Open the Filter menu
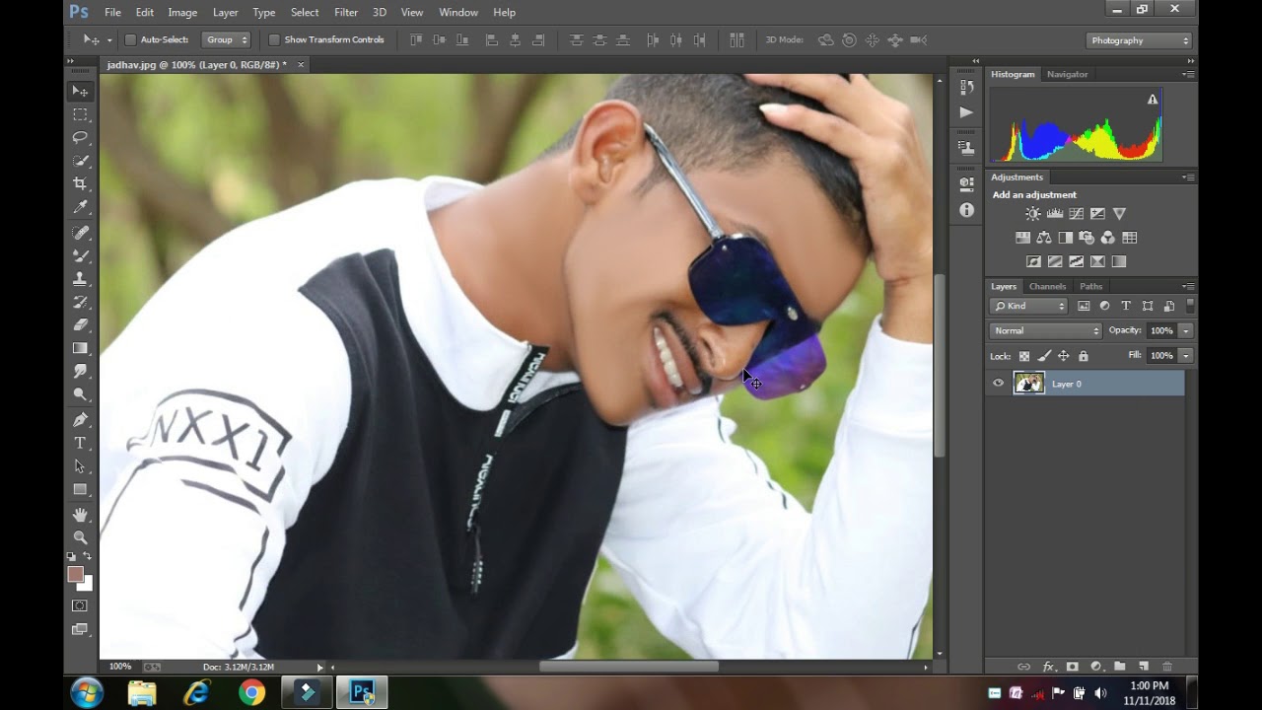 tap(346, 12)
